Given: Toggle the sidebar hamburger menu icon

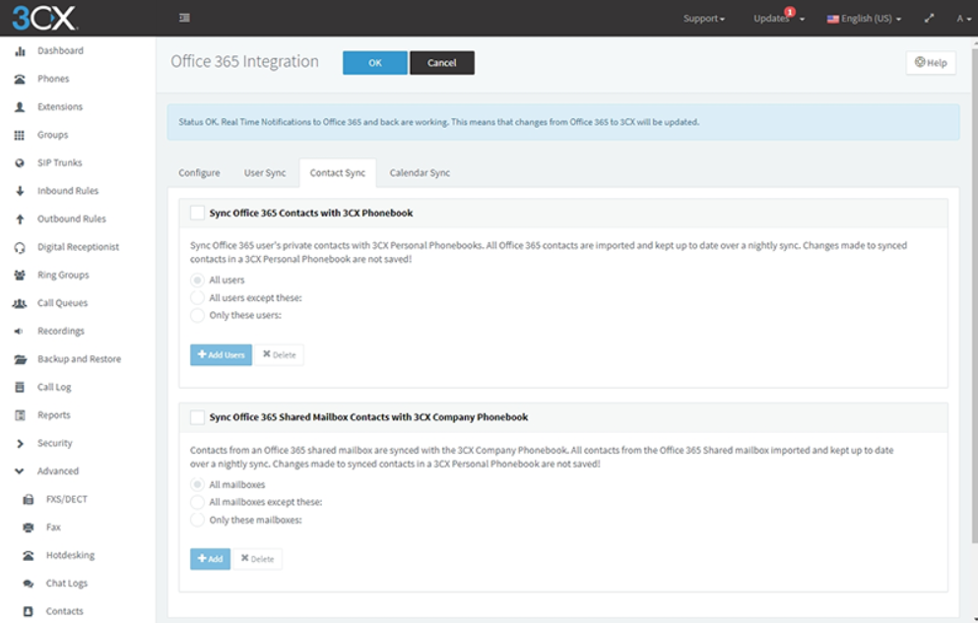Looking at the screenshot, I should [x=184, y=18].
